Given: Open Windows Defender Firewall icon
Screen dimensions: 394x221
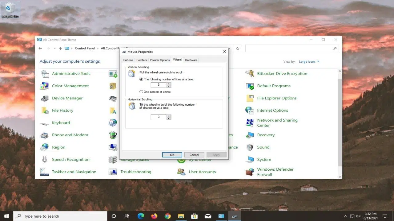Looking at the screenshot, I should point(250,172).
